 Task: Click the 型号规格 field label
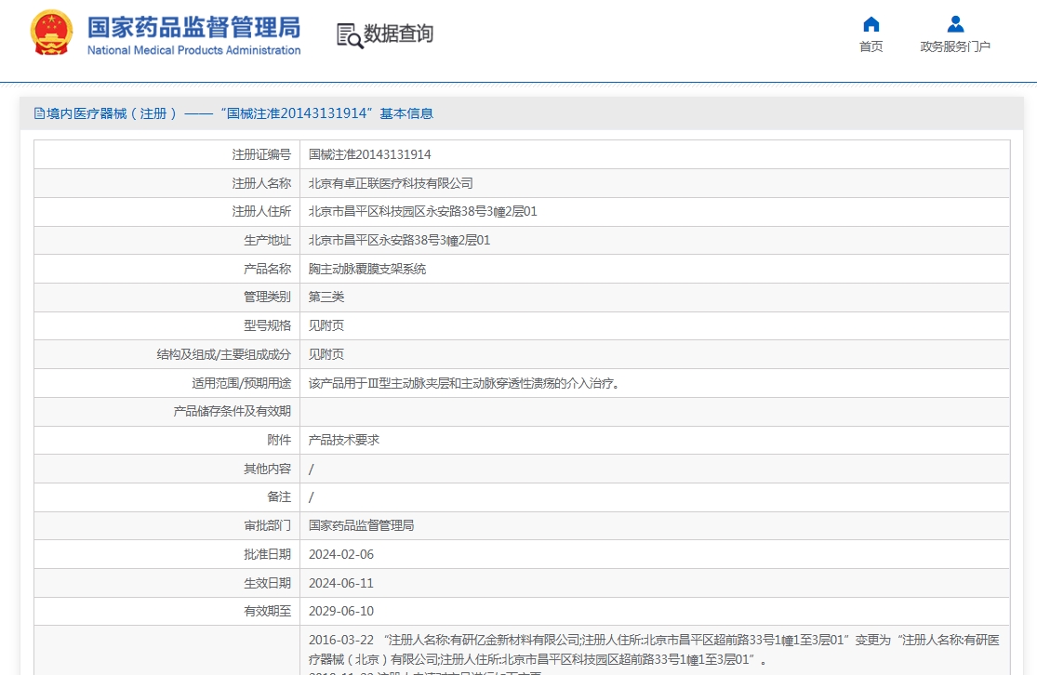coord(267,326)
